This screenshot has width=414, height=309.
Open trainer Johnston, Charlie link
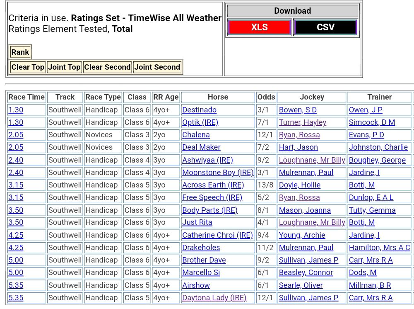(x=378, y=147)
